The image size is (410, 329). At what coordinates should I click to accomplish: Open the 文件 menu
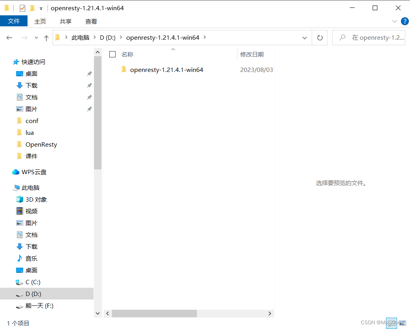click(x=14, y=21)
